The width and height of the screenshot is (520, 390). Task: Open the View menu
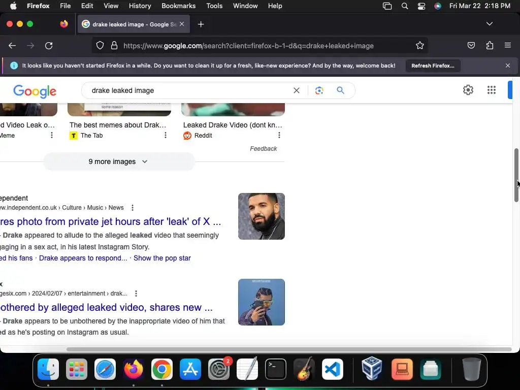click(x=111, y=6)
